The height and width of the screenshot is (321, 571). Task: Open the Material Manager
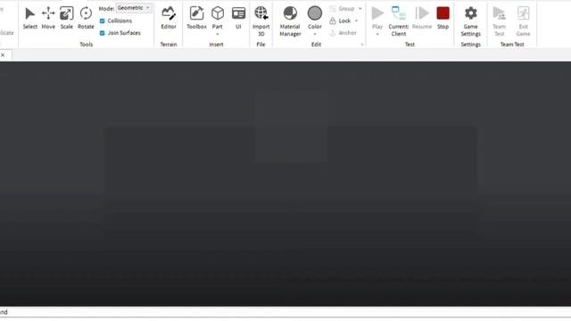coord(290,21)
